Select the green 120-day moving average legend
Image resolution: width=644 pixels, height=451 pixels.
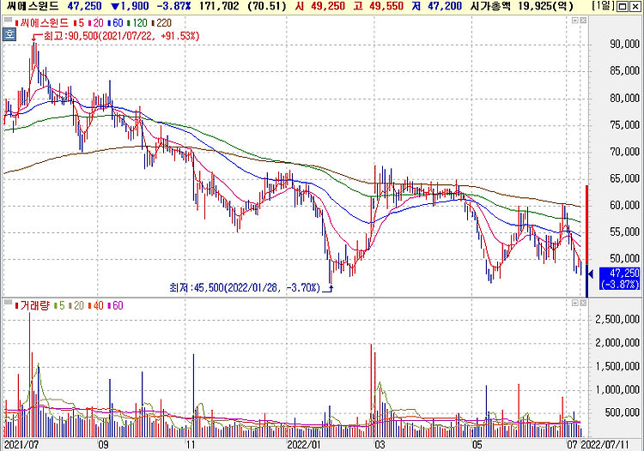[138, 23]
